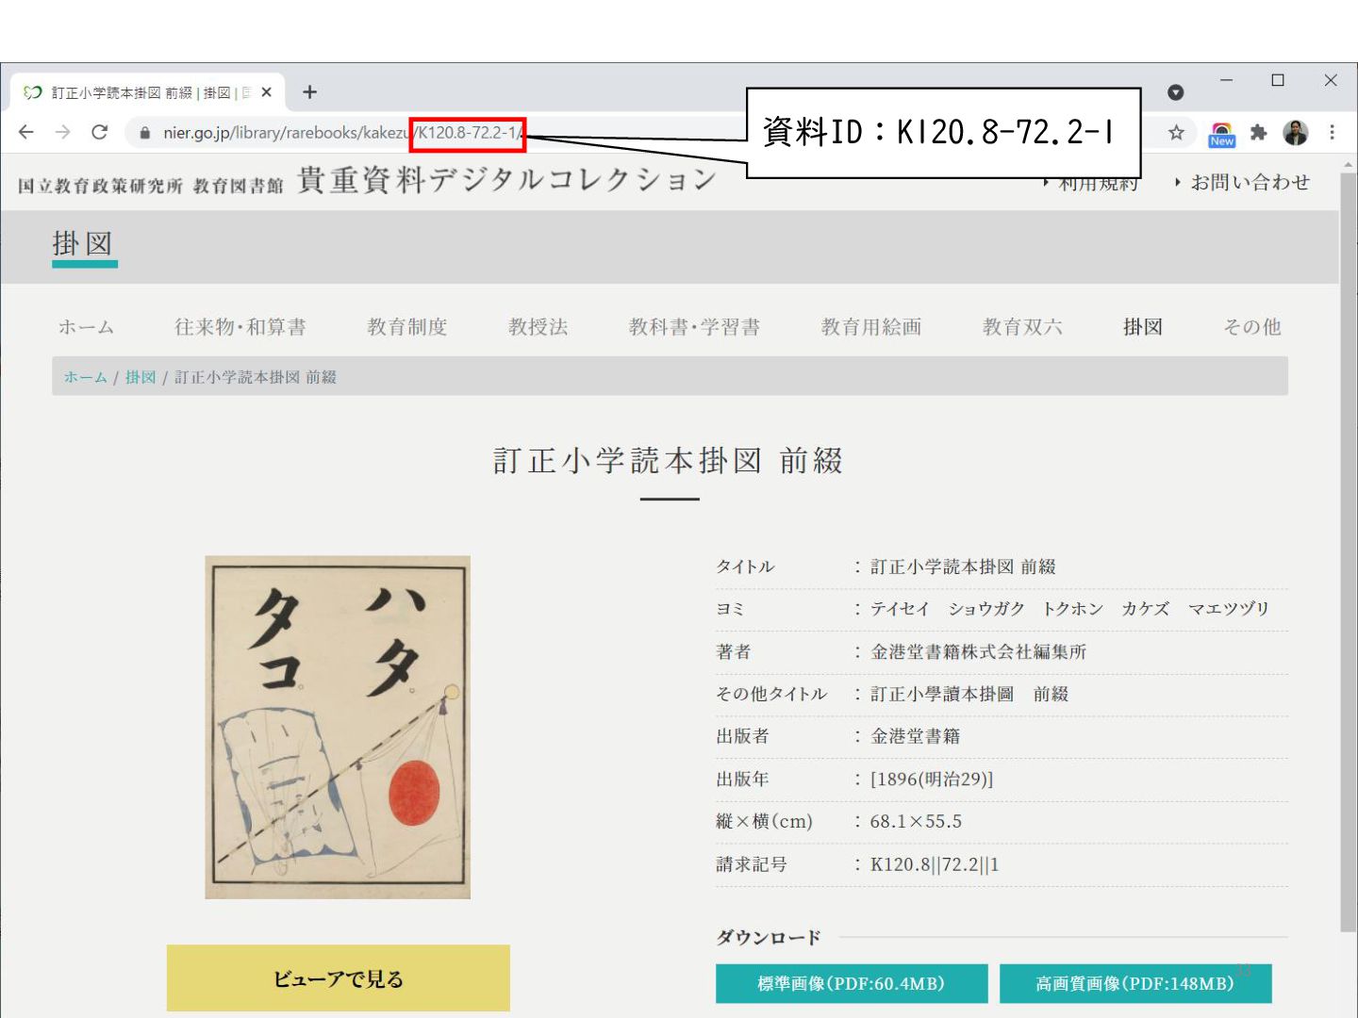The image size is (1358, 1018).
Task: Click the その他タイトル value 訂正小學讀本掛圖 前綴
Action: click(x=969, y=694)
